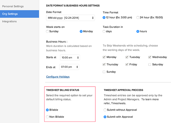Set week to start on Monday

pos(81,31)
